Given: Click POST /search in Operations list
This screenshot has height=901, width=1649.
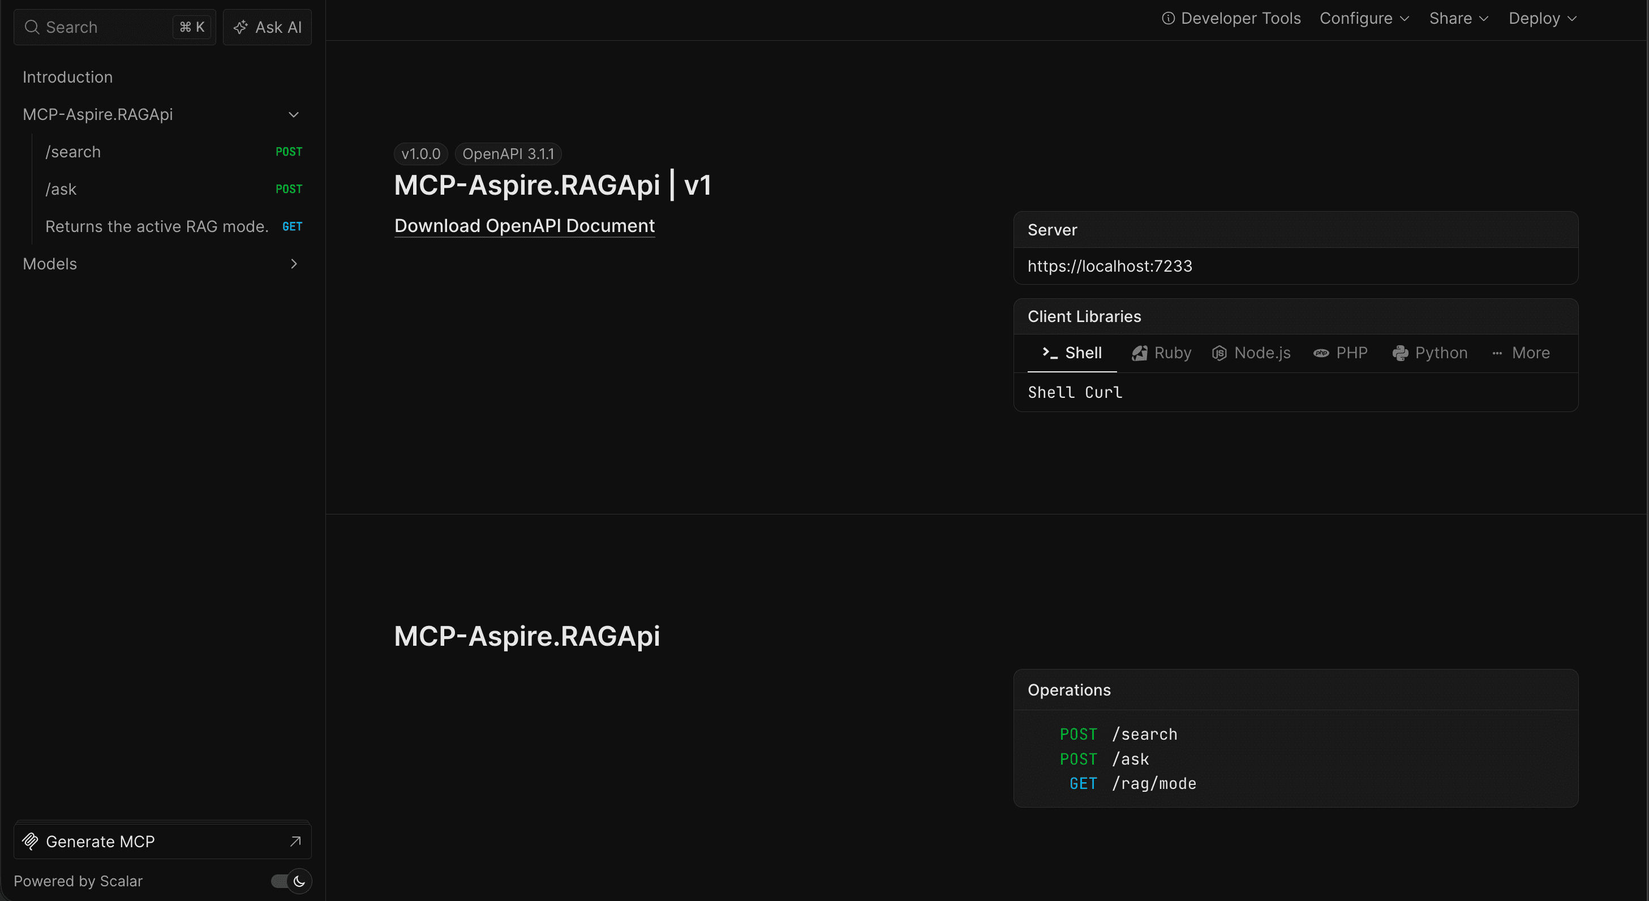Looking at the screenshot, I should click(1118, 735).
